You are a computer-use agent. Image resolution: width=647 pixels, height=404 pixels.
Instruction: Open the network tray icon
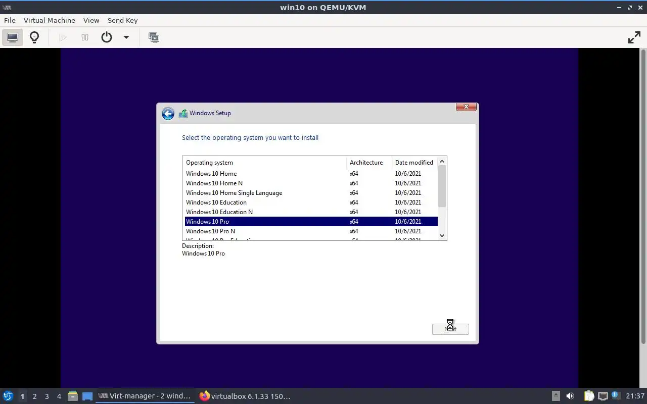coord(603,396)
